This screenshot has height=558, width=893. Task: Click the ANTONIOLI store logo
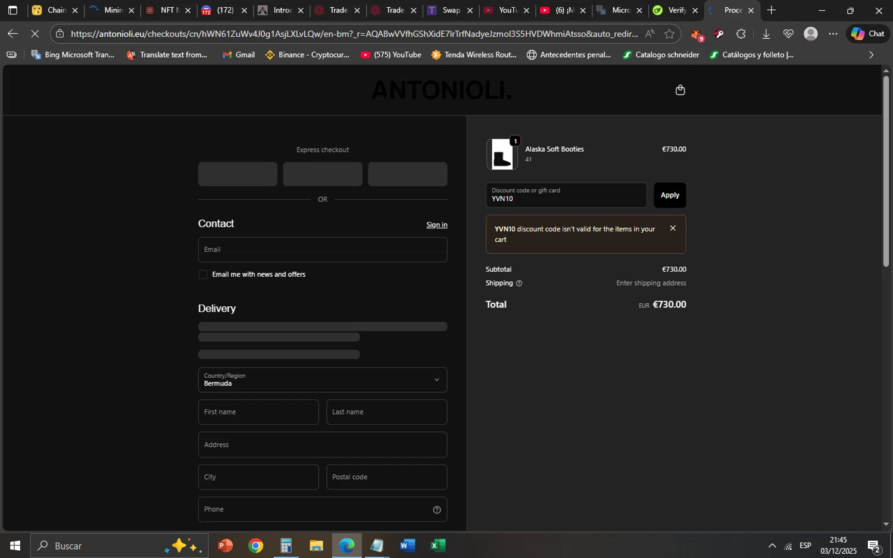coord(441,90)
